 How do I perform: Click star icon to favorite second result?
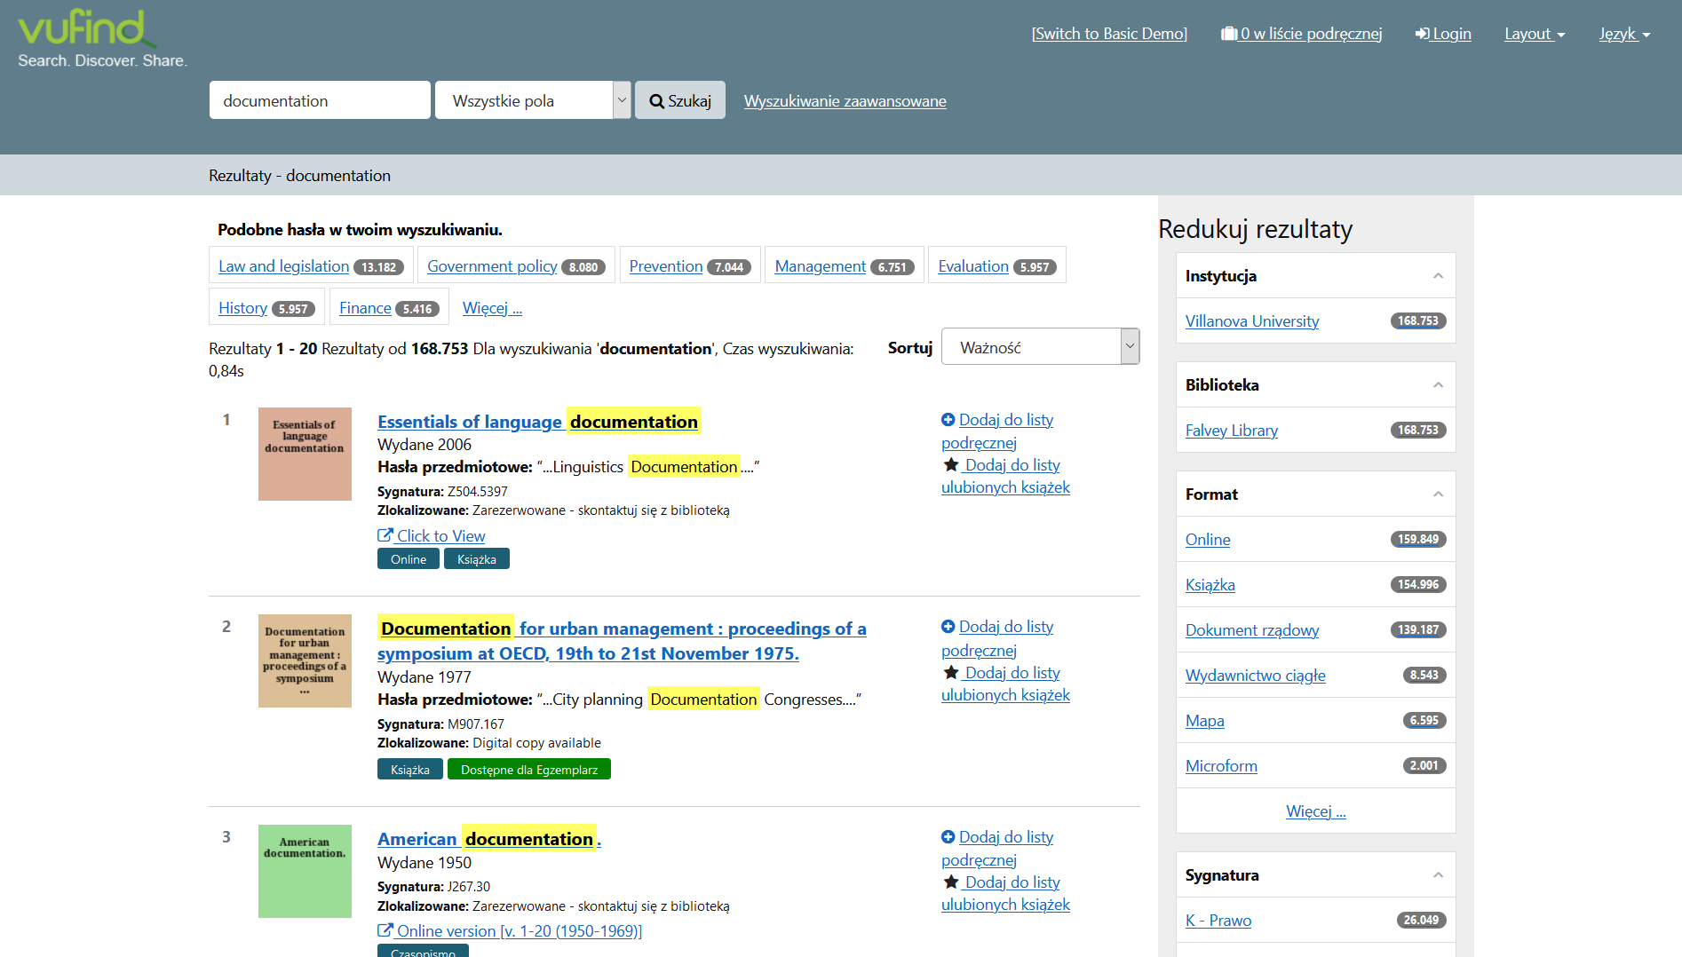(x=951, y=673)
